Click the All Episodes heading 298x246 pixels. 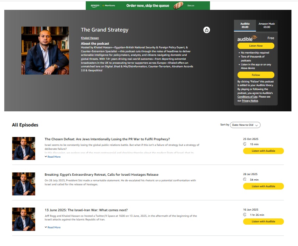pyautogui.click(x=25, y=125)
